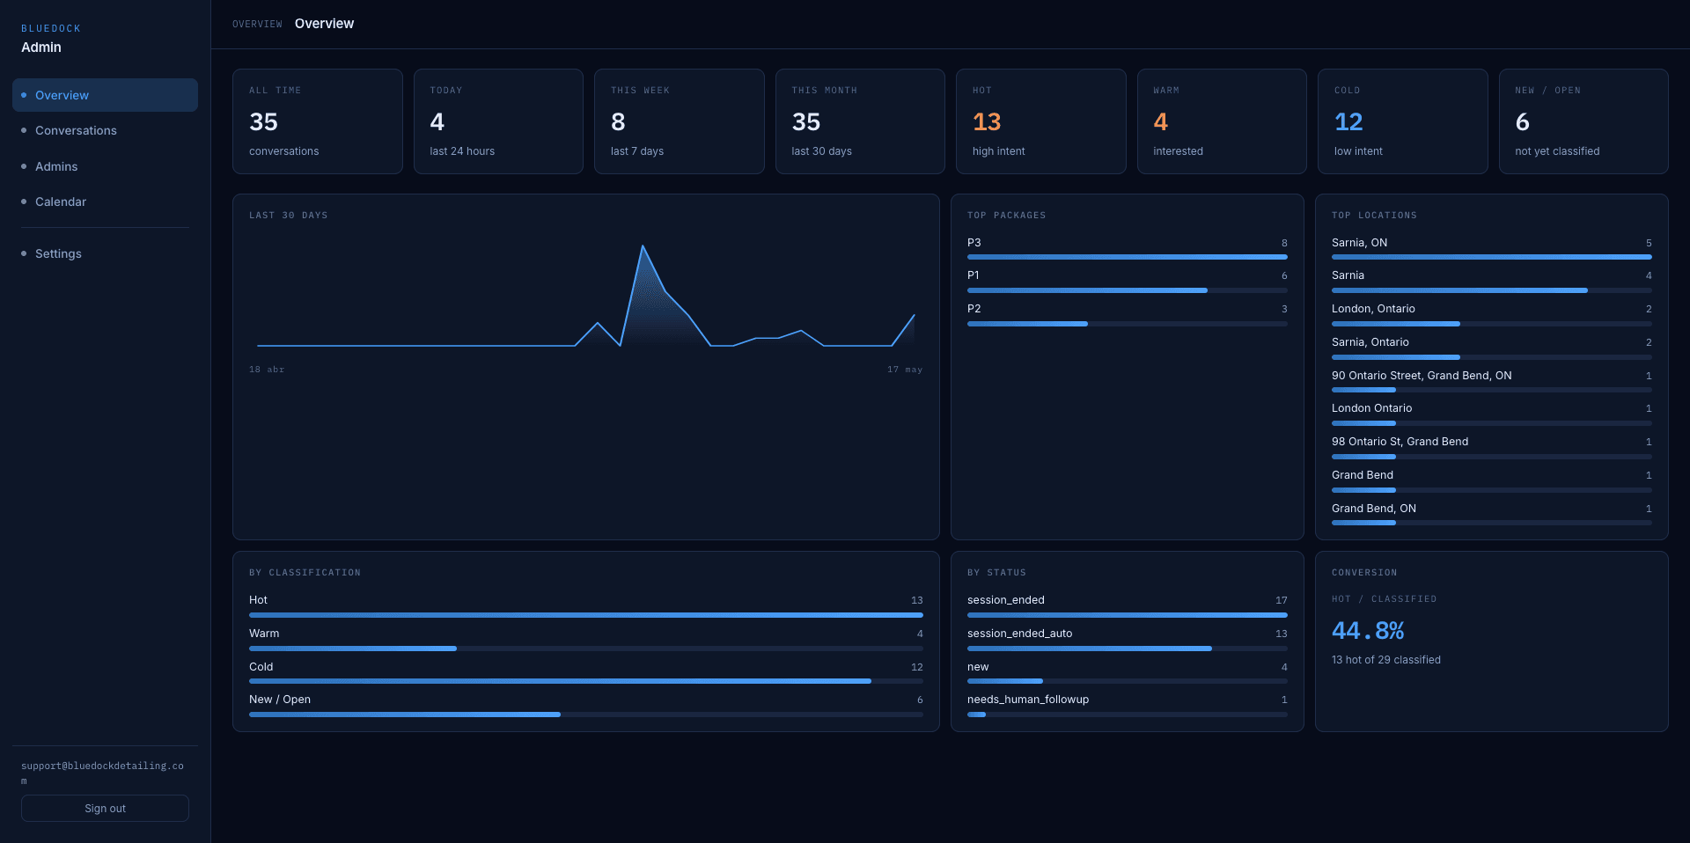Click the '18 abr' chart start label
The height and width of the screenshot is (843, 1690).
(x=267, y=370)
